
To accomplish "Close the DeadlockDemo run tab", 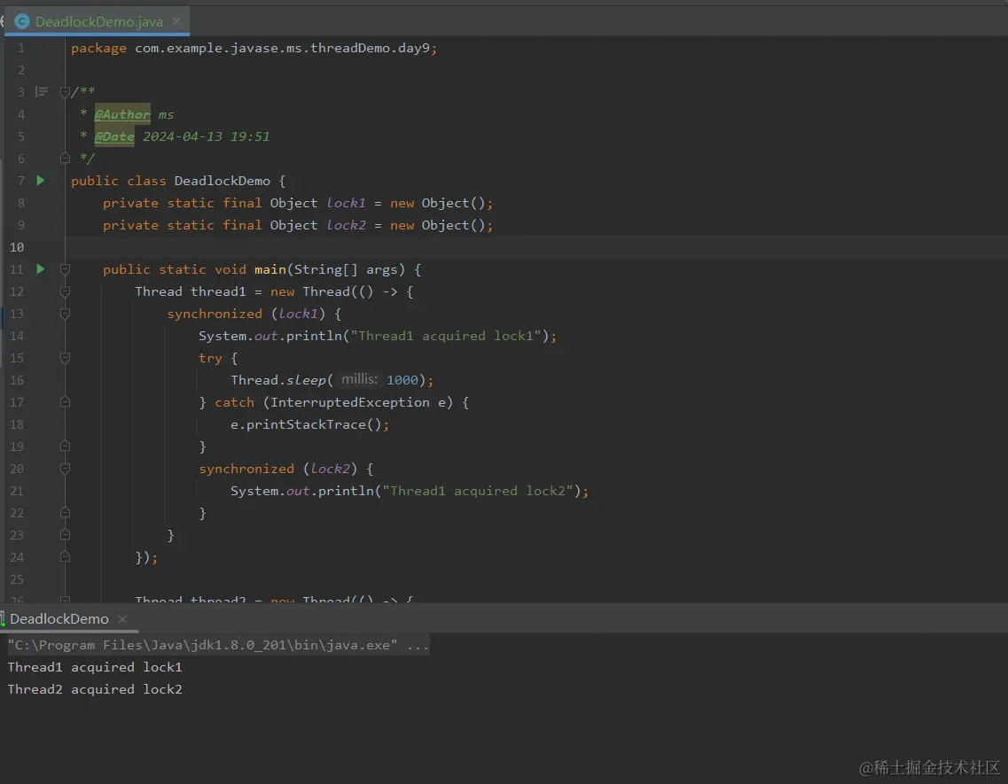I will click(x=122, y=619).
